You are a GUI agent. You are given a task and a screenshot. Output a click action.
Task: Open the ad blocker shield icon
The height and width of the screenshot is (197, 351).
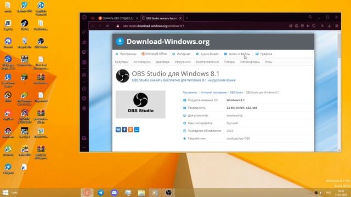[x=302, y=26]
